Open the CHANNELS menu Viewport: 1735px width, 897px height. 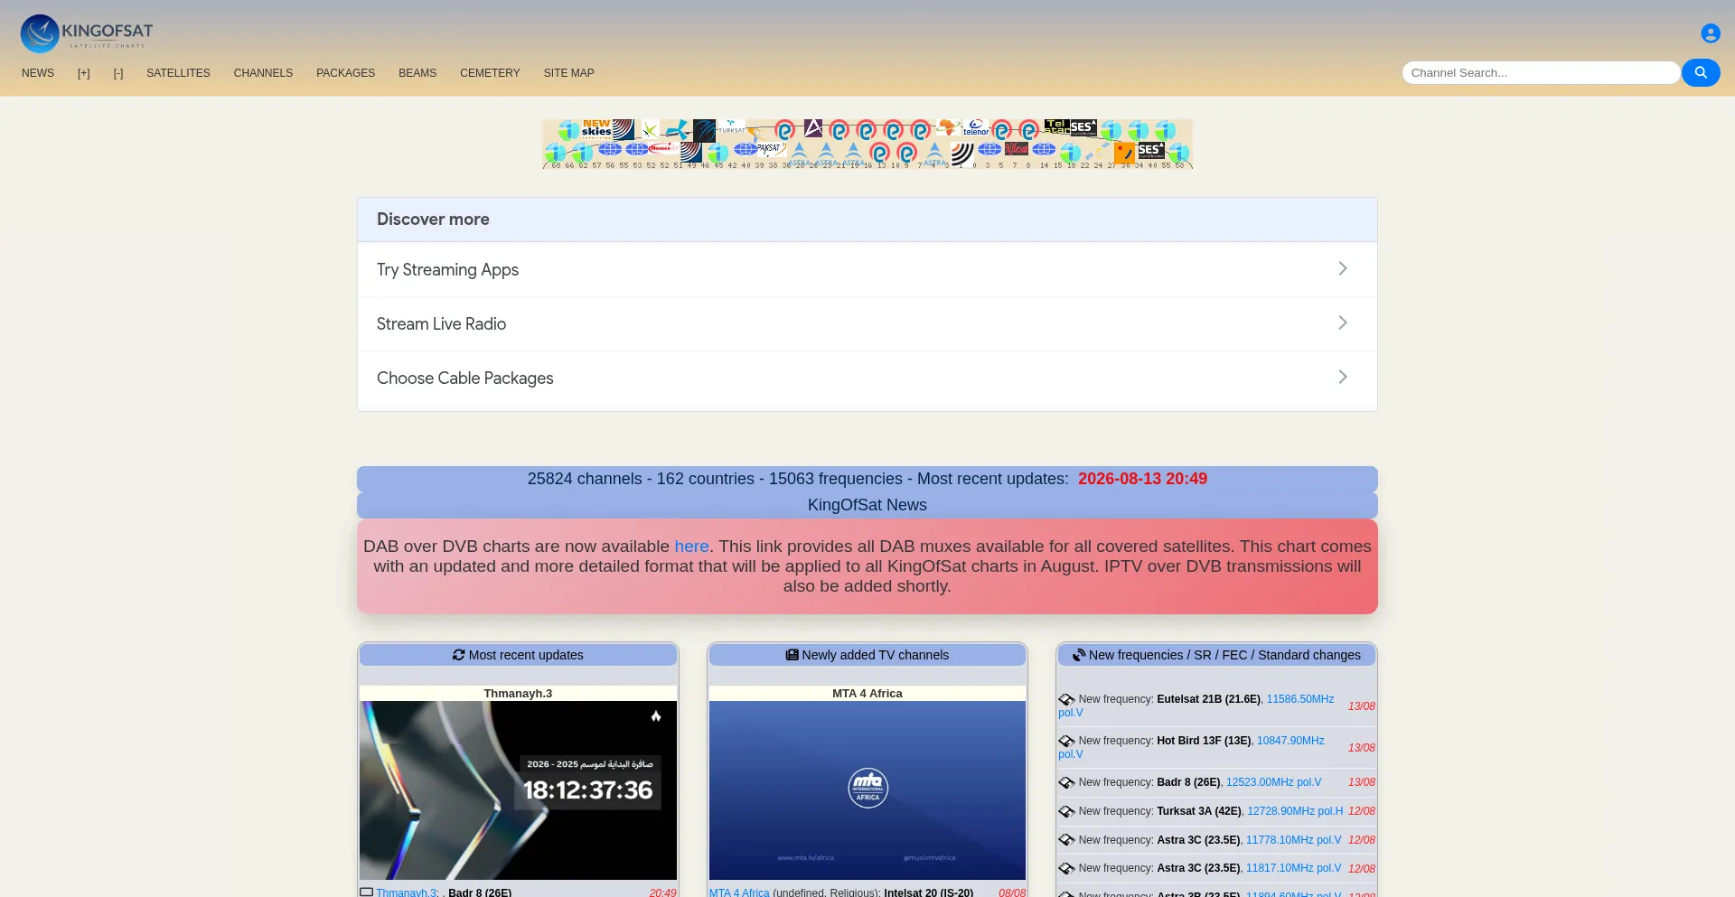click(x=263, y=73)
